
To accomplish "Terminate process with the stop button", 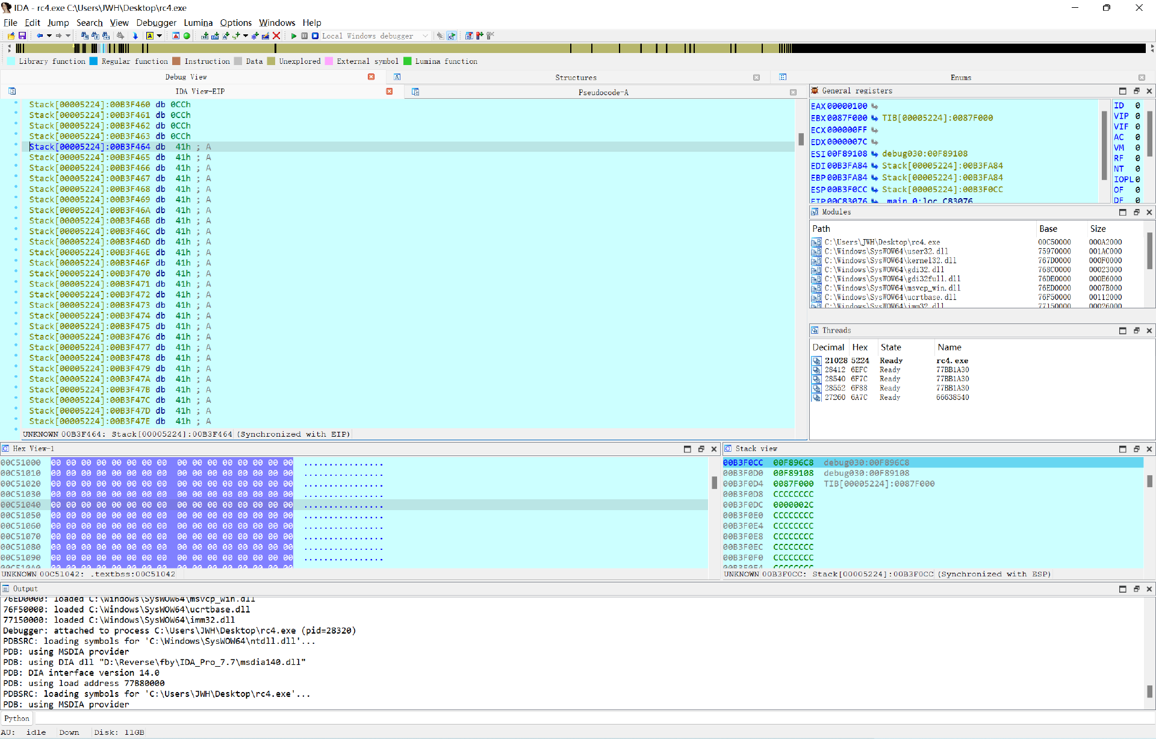I will click(x=315, y=36).
